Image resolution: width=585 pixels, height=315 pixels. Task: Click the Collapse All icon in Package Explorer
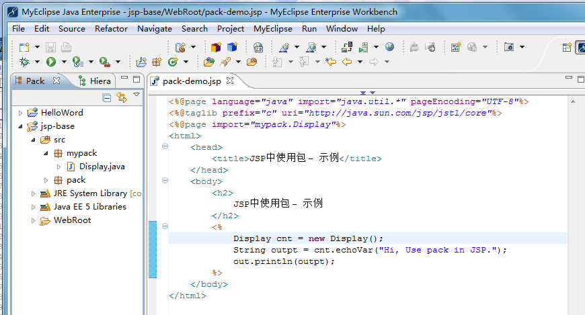[x=107, y=97]
